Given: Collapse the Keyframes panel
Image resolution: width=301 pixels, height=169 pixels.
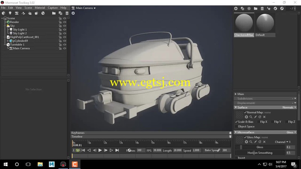Looking at the screenshot, I should (230, 133).
